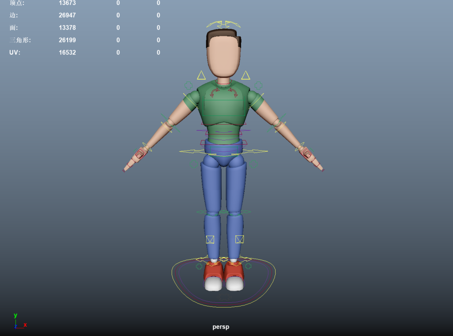Click the 三角形 triangle count label

click(x=20, y=40)
